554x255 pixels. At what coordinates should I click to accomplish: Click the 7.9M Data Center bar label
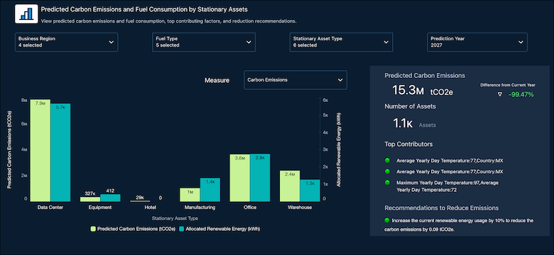coord(40,103)
